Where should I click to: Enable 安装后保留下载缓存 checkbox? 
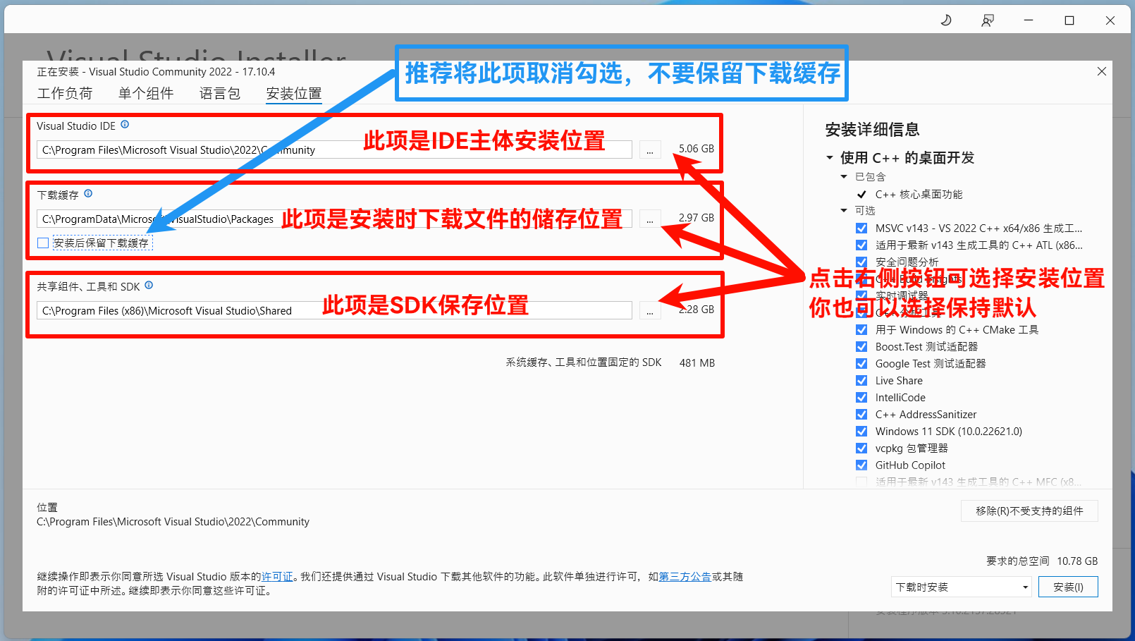(43, 243)
